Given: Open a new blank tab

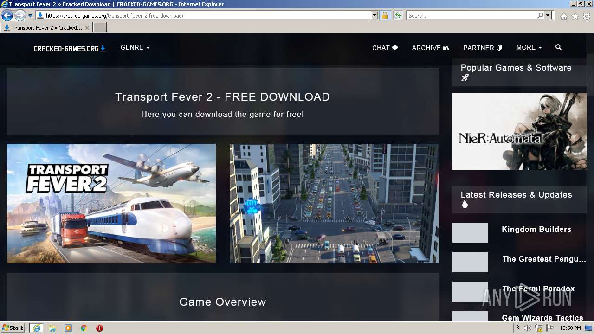Looking at the screenshot, I should pos(100,28).
